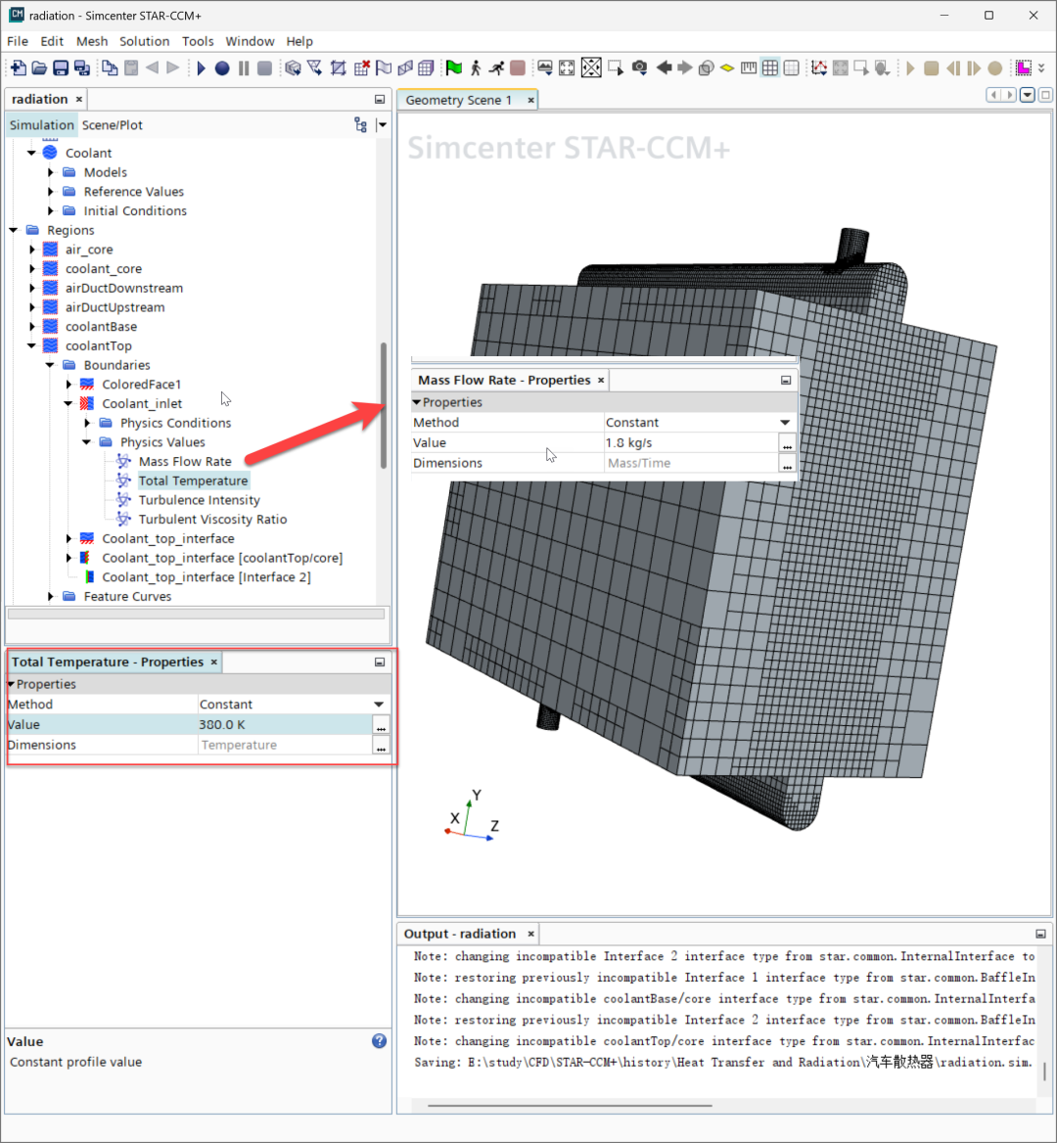Image resolution: width=1057 pixels, height=1143 pixels.
Task: Click the clear generated meshes icon
Action: 361,68
